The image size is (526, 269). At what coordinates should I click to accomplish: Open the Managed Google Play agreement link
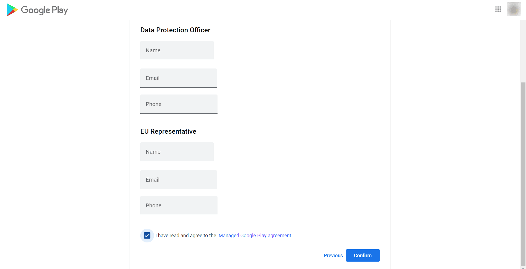[255, 236]
